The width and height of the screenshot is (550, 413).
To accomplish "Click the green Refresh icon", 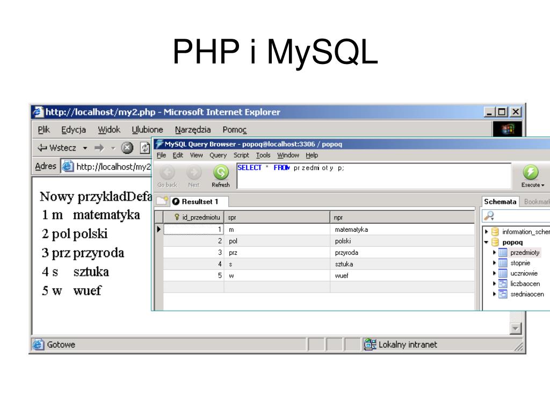I will point(221,172).
